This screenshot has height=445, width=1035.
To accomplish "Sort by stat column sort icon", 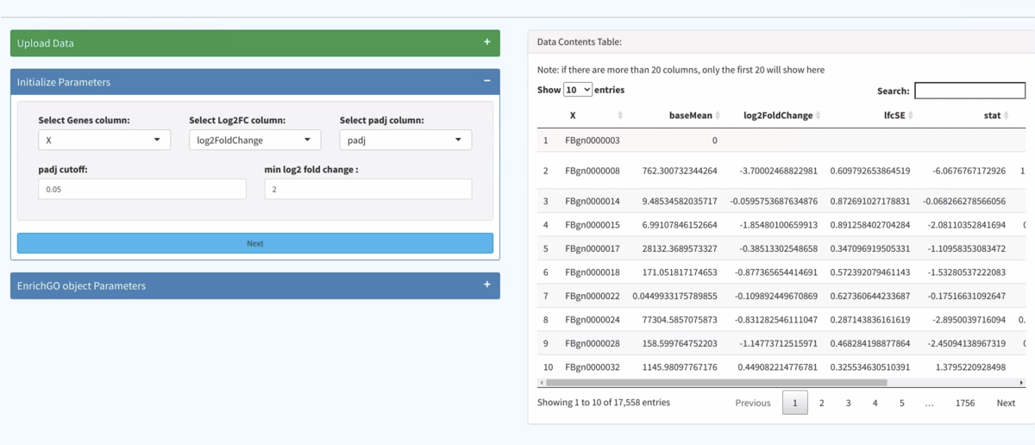I will coord(1006,116).
